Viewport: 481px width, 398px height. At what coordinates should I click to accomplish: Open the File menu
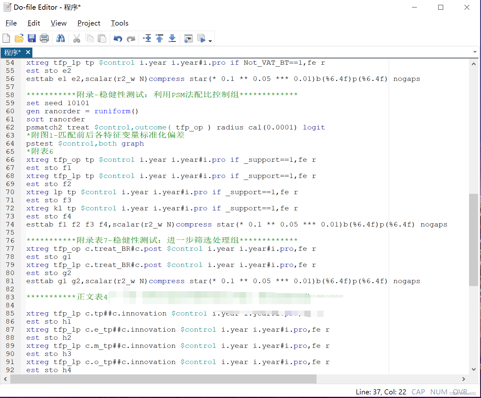(x=11, y=23)
